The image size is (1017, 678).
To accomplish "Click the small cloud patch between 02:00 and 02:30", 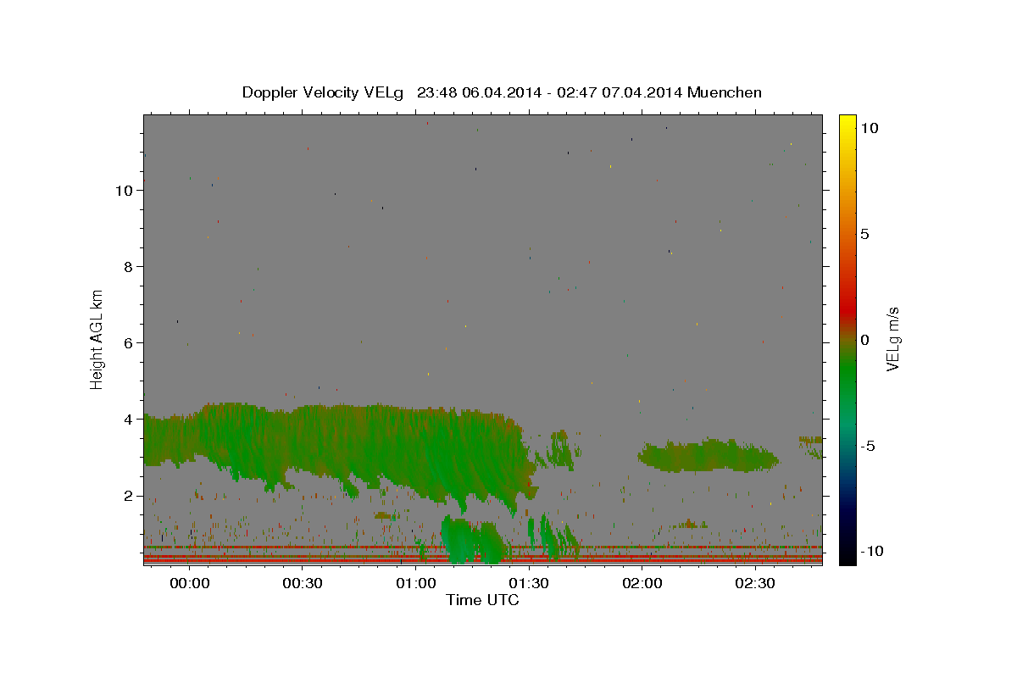I will (708, 456).
